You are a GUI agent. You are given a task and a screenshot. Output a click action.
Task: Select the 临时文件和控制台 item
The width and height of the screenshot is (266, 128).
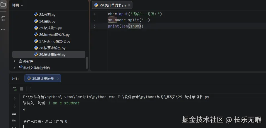(x=34, y=68)
